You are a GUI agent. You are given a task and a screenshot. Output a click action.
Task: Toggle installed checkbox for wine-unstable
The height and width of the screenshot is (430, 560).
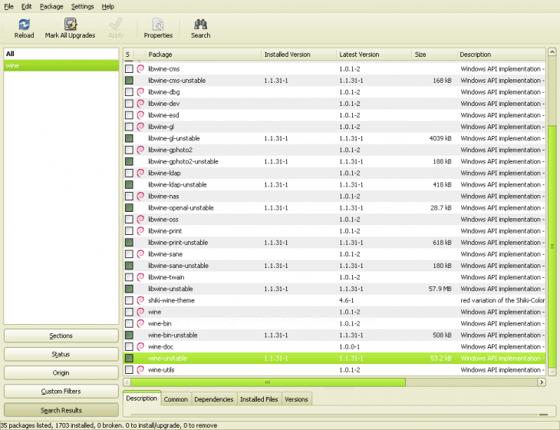tap(129, 358)
